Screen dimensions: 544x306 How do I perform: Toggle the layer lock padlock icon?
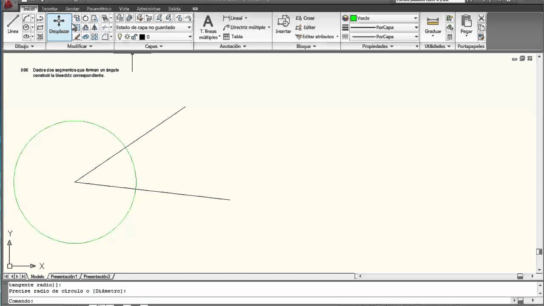[x=134, y=37]
